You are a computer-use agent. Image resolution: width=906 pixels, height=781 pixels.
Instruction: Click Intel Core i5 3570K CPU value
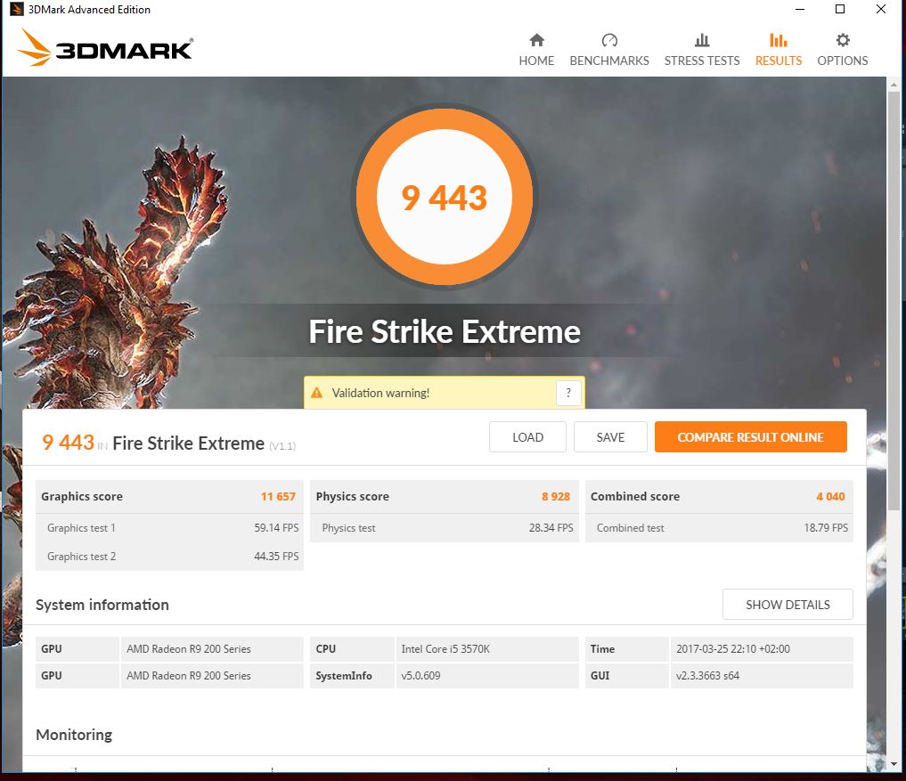[445, 648]
